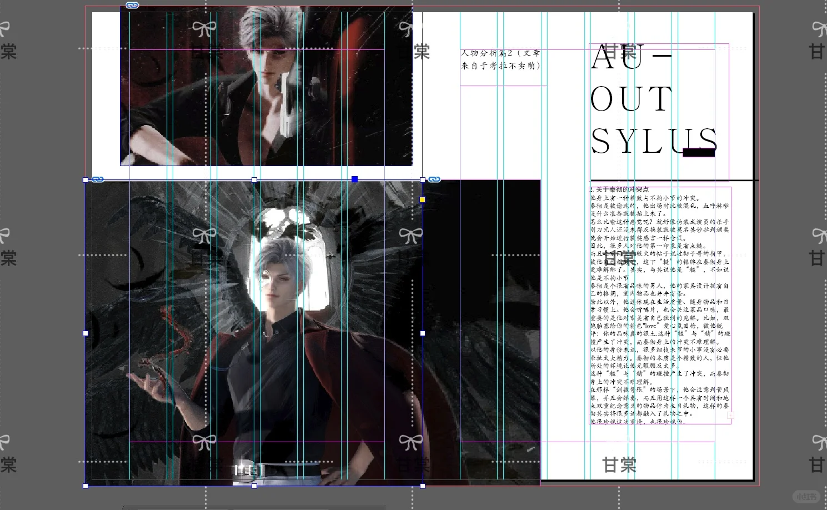The image size is (827, 510).
Task: Click the link badge on the top portrait image
Action: (x=132, y=5)
